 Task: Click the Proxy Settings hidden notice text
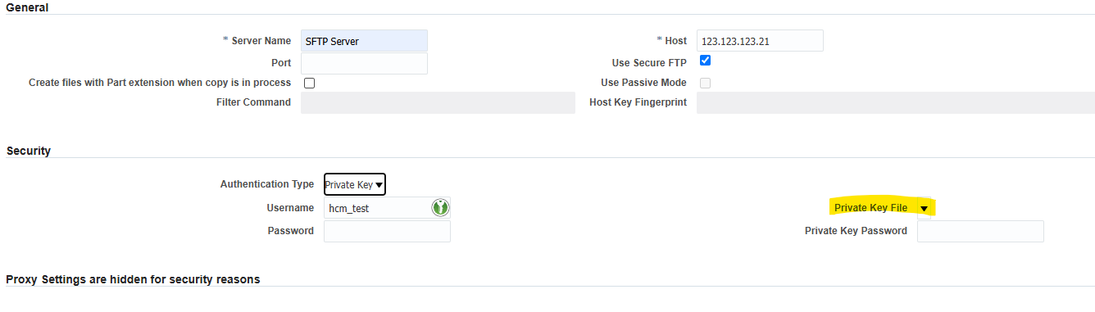point(133,279)
